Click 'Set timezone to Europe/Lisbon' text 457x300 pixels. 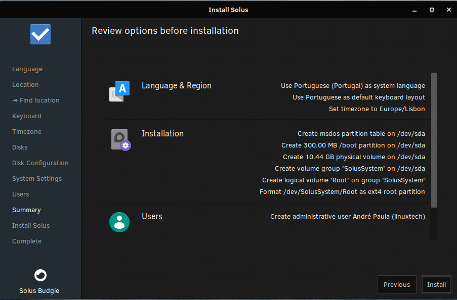click(x=377, y=109)
